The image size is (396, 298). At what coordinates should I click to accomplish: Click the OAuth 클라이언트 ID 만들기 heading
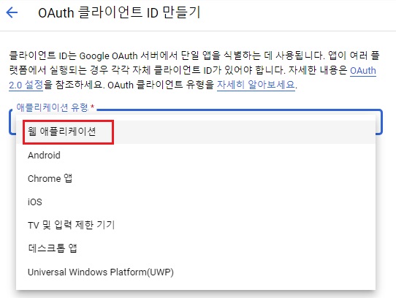tap(119, 12)
